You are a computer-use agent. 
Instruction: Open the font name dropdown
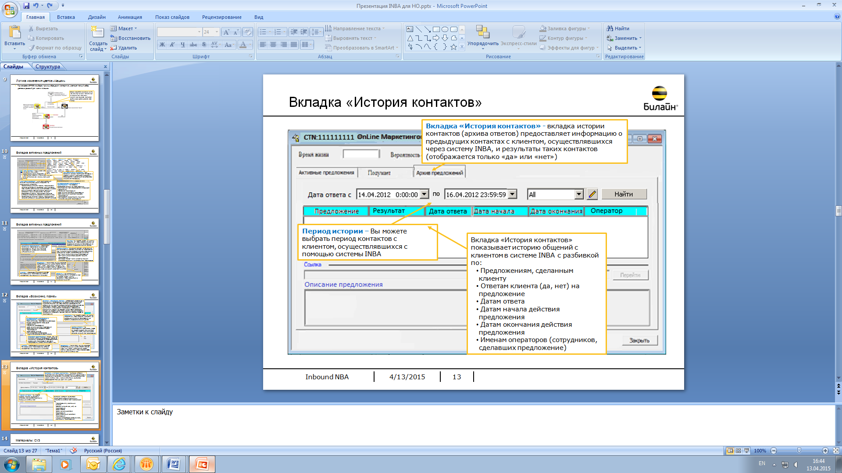coord(199,32)
